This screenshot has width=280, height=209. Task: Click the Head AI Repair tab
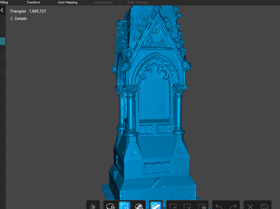pos(103,2)
